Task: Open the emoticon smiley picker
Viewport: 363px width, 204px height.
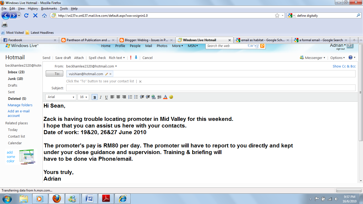Action: 171,97
